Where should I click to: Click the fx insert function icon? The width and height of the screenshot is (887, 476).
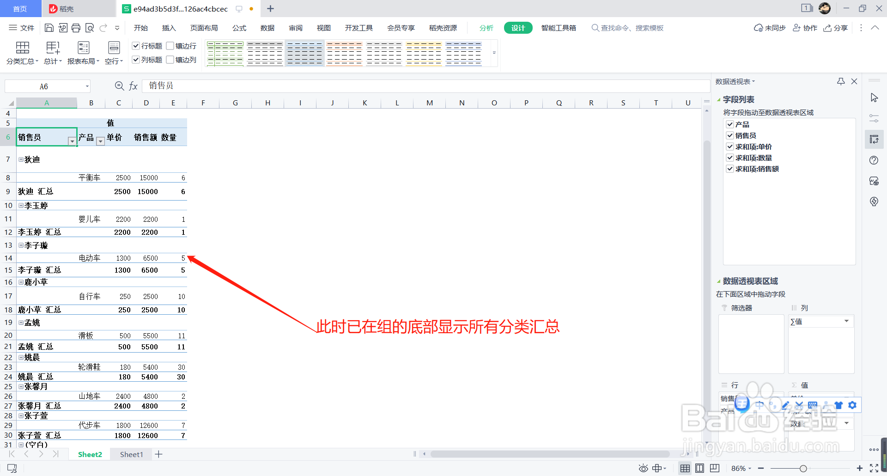(x=134, y=86)
